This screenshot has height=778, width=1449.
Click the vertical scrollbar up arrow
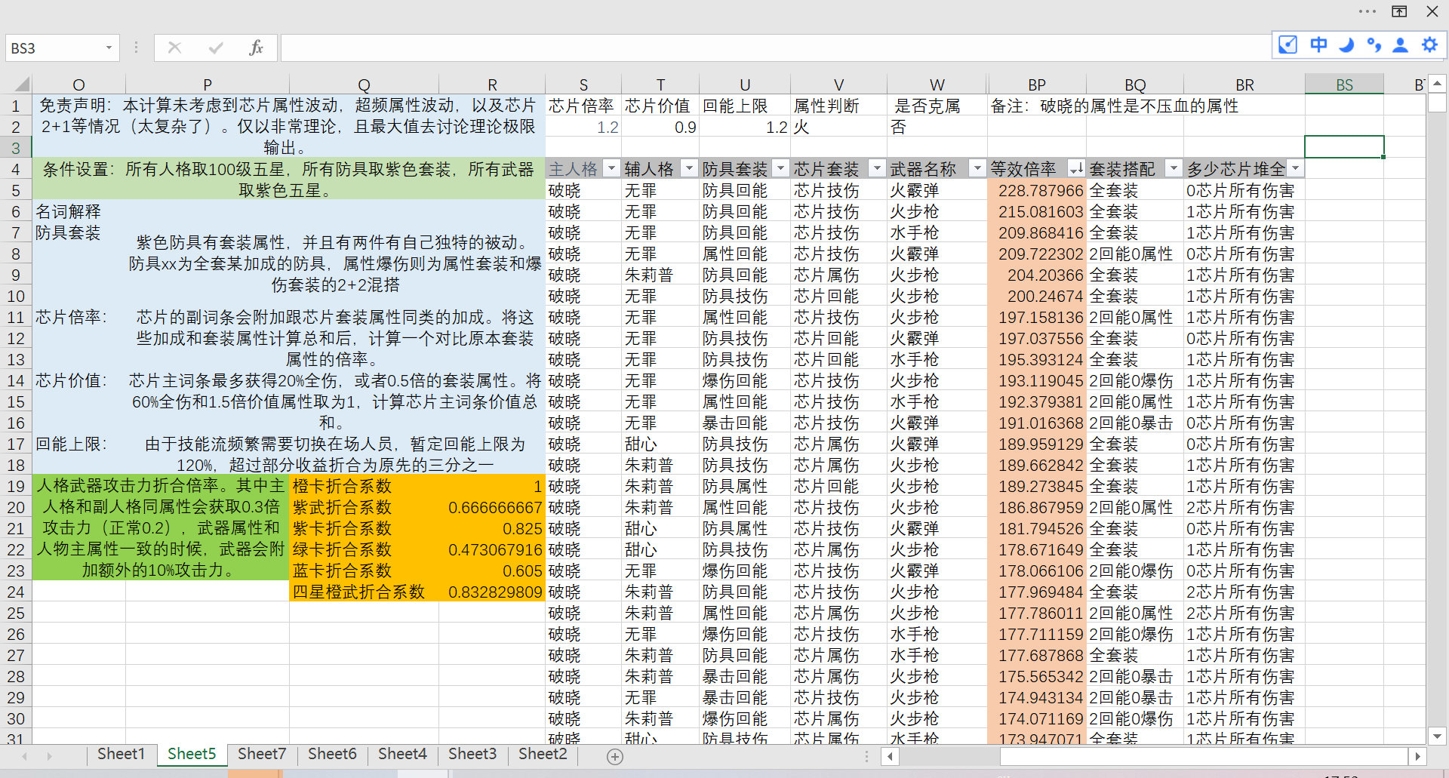click(1437, 83)
